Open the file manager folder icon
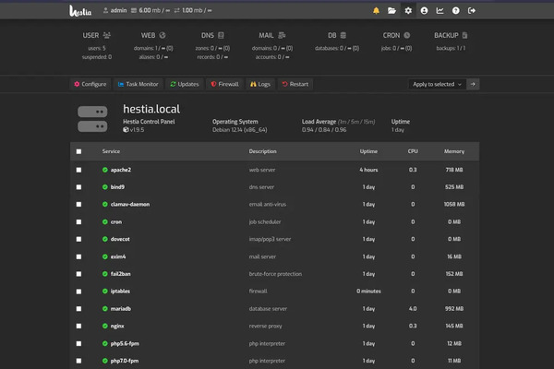The image size is (554, 369). click(x=391, y=10)
